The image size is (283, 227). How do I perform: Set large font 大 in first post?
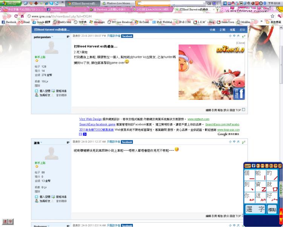238,36
